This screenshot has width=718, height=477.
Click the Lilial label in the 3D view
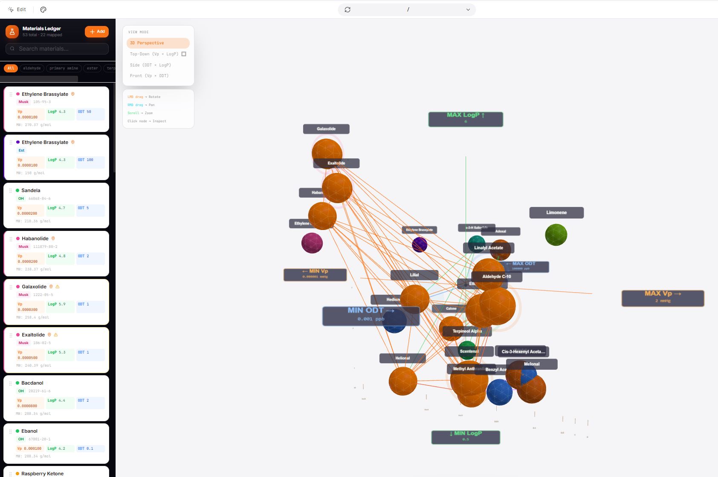click(x=414, y=275)
